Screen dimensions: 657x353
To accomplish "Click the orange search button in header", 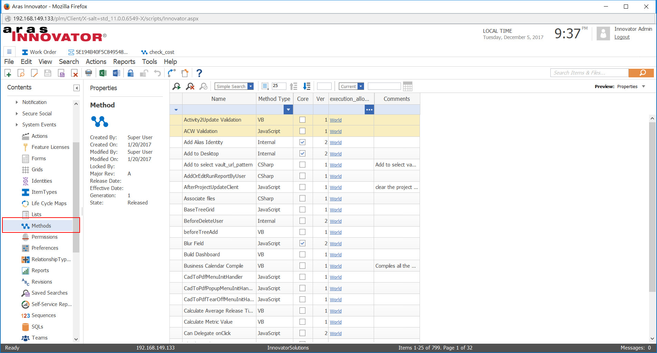I will [x=641, y=73].
